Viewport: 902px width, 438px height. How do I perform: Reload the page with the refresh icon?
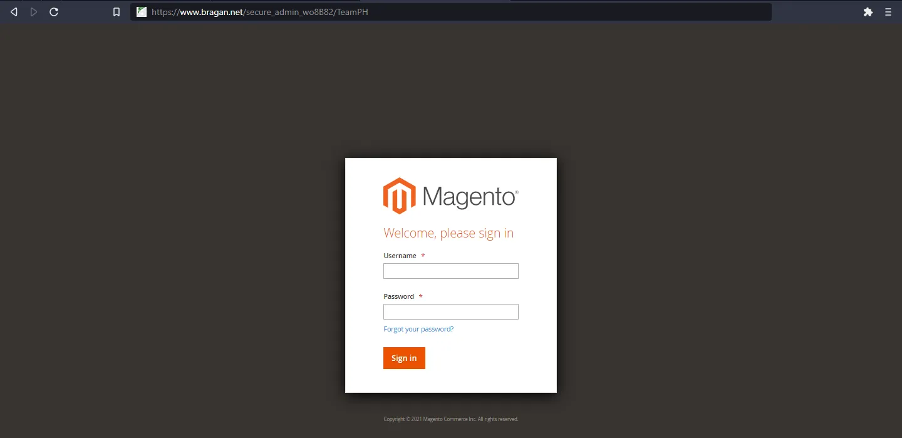(54, 12)
